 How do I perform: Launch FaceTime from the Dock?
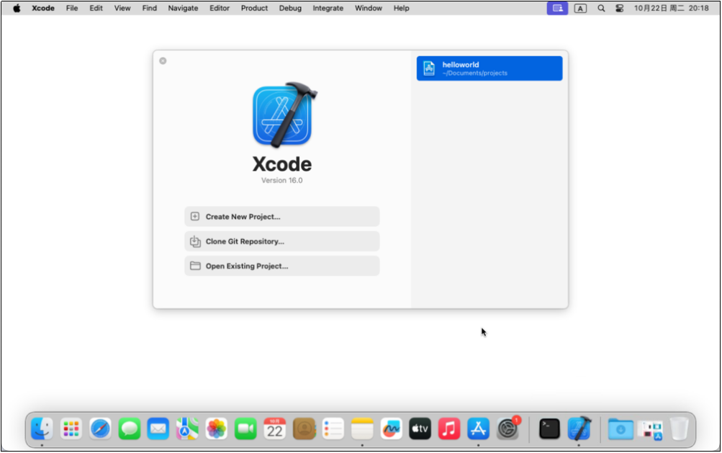(x=245, y=429)
